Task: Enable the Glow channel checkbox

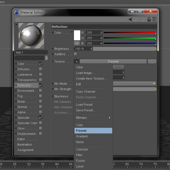Action: click(41, 128)
